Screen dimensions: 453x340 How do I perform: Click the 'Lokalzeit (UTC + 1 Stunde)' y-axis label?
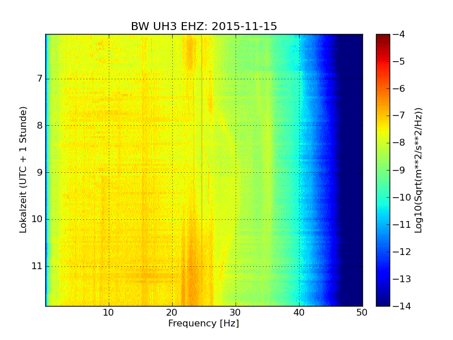click(x=23, y=169)
